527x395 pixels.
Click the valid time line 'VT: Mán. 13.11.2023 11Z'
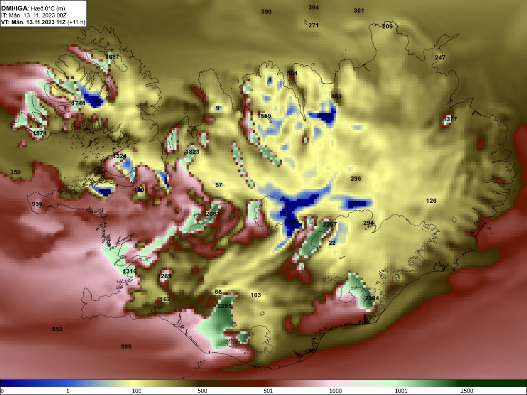[x=33, y=23]
